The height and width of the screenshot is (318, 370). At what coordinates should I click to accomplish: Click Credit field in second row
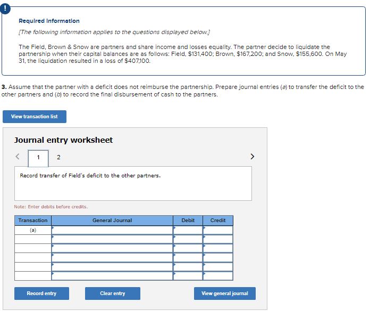218,239
